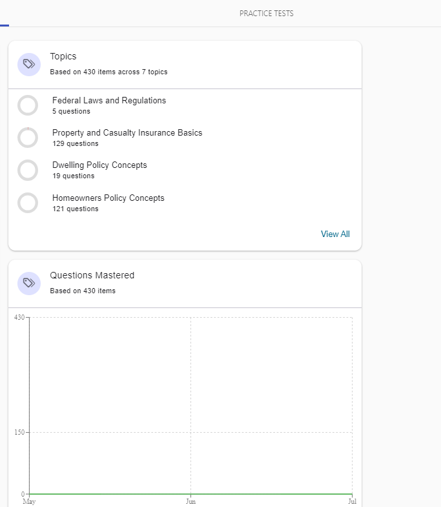
Task: Click the Dwelling Policy Concepts progress ring
Action: [28, 171]
